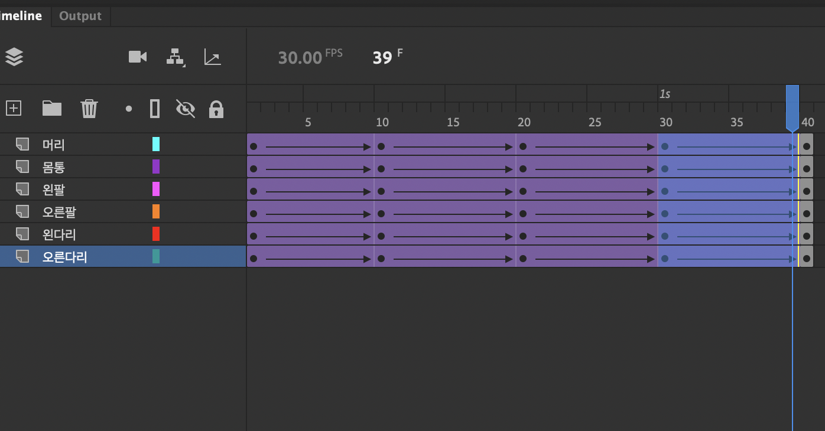Click the layer type icon of 왼팔

tap(22, 189)
